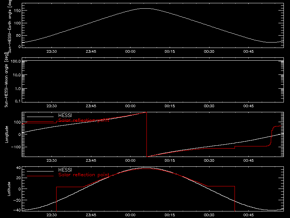Image resolution: width=290 pixels, height=218 pixels.
Task: Click 00:00 label under the Longitude plot
Action: click(130, 160)
